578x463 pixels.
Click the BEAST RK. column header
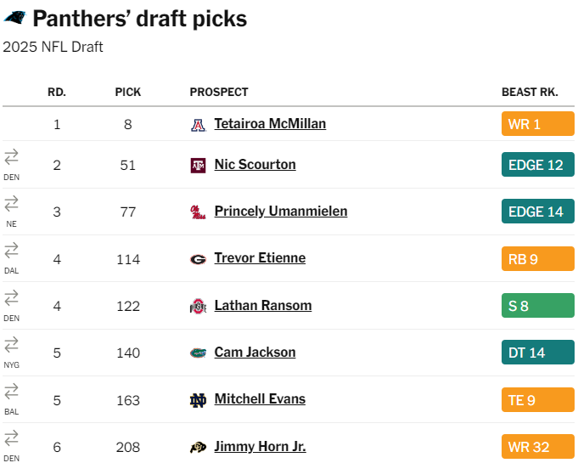[x=530, y=92]
